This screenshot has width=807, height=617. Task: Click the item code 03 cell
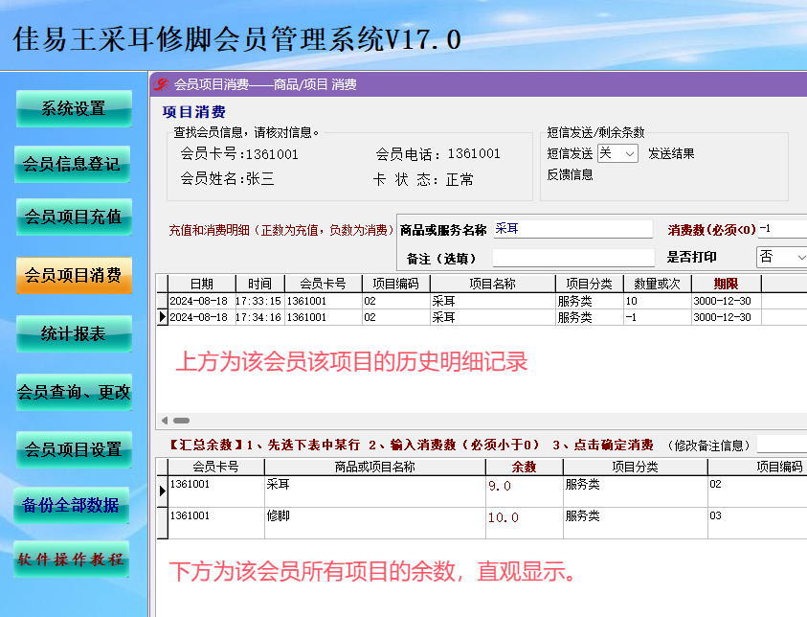(757, 523)
